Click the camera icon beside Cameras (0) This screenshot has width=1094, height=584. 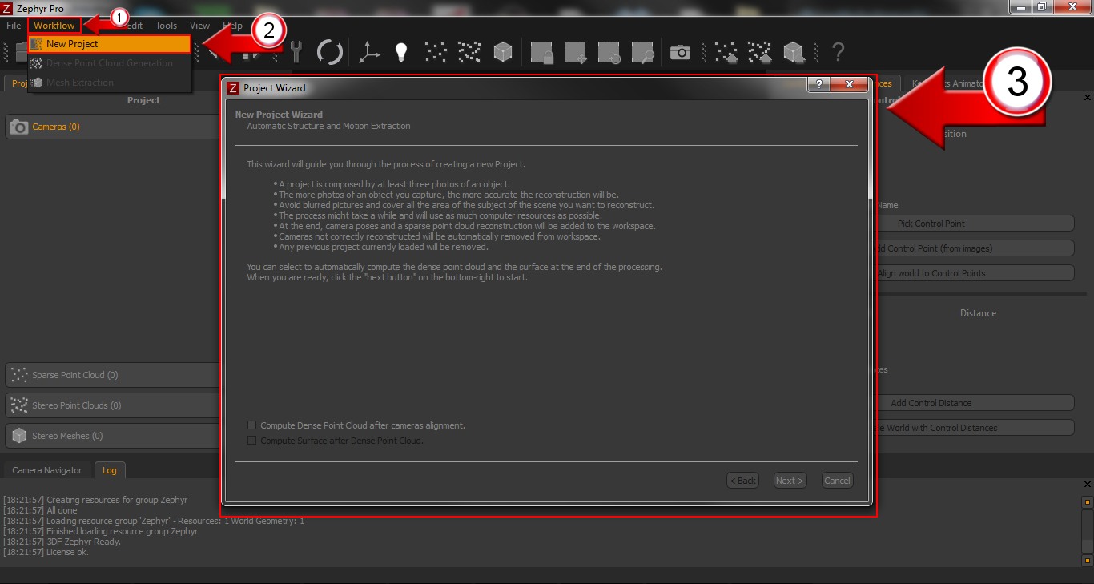click(x=19, y=127)
